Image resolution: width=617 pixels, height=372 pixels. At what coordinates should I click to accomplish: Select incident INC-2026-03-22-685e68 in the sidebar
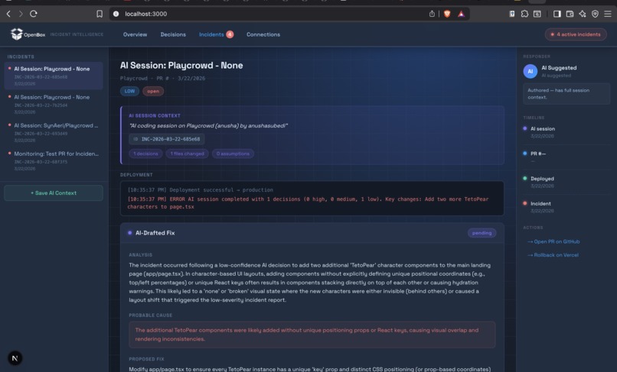[x=54, y=76]
